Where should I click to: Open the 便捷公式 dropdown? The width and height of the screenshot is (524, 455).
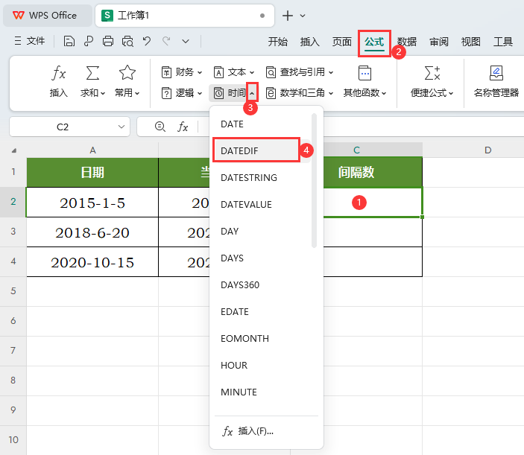coord(432,82)
